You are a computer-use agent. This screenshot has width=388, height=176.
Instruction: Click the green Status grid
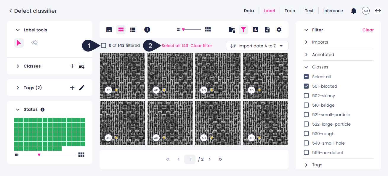coord(50,134)
